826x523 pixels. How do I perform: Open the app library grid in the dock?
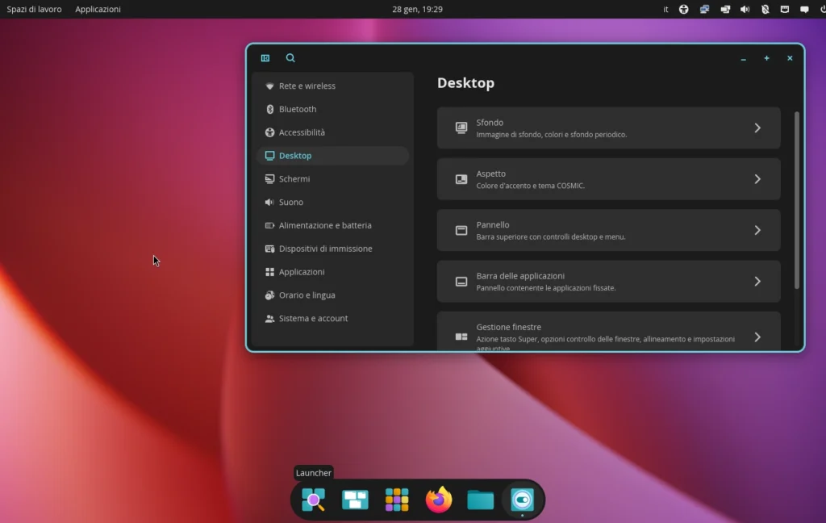tap(396, 500)
